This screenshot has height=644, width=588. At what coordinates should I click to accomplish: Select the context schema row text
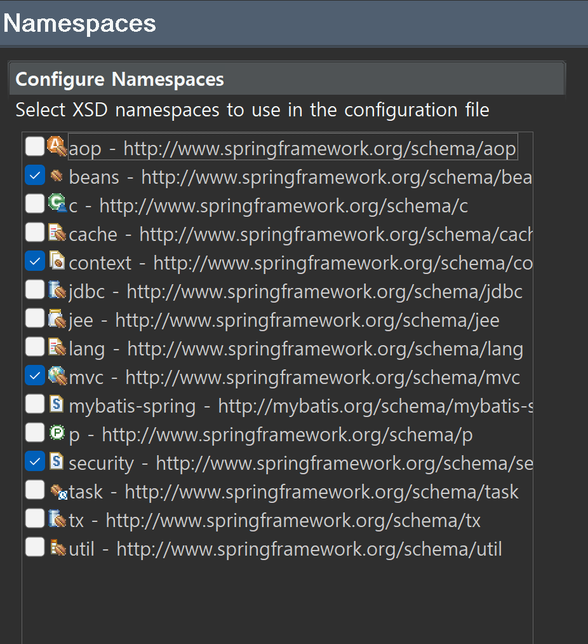[300, 263]
